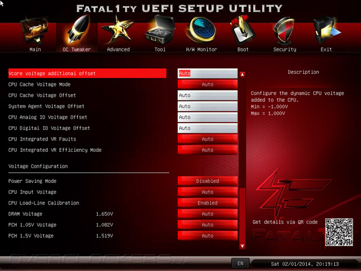Screen dimensions: 361x271
Task: Select the Exit door icon
Action: click(327, 30)
